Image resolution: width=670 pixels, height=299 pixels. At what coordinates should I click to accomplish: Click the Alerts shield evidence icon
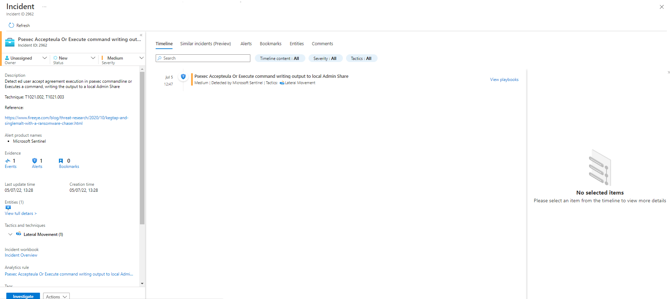click(x=34, y=161)
